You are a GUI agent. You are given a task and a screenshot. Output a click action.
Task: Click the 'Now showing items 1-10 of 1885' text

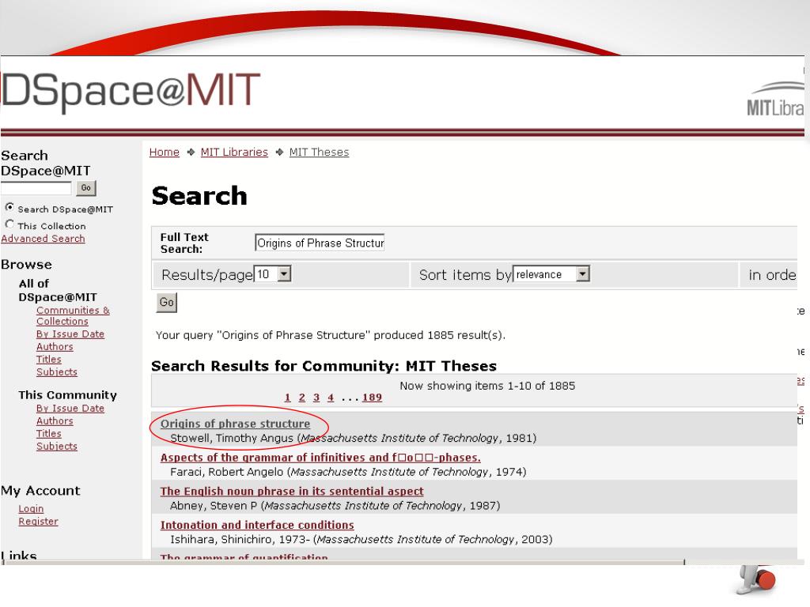click(x=487, y=386)
